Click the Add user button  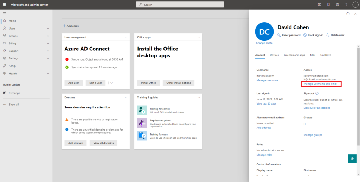pos(73,83)
